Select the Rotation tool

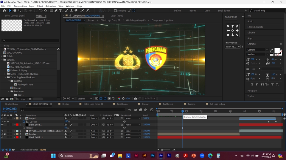pyautogui.click(x=41, y=11)
